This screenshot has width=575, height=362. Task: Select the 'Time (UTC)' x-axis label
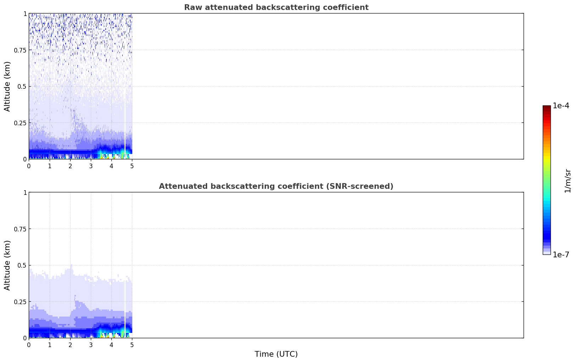[276, 354]
